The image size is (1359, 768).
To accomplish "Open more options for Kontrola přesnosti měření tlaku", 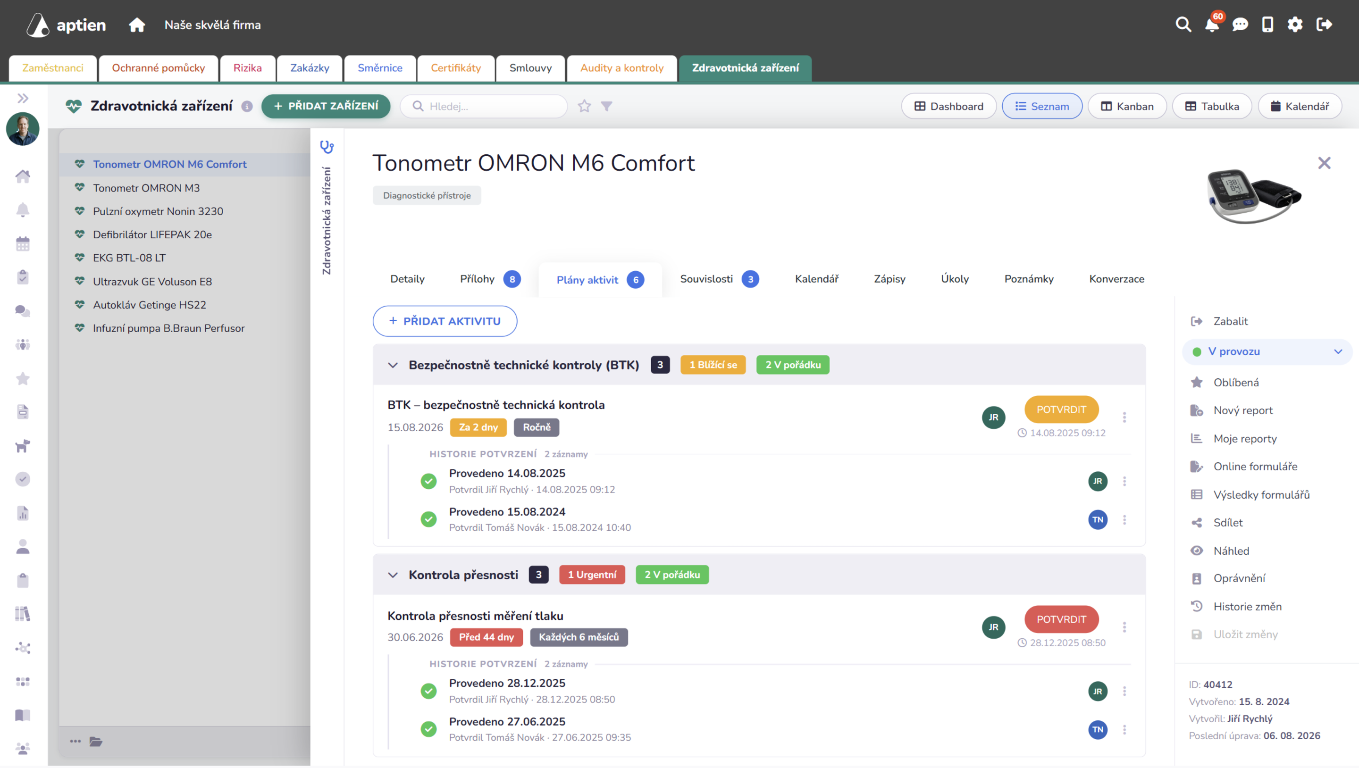I will [1124, 627].
